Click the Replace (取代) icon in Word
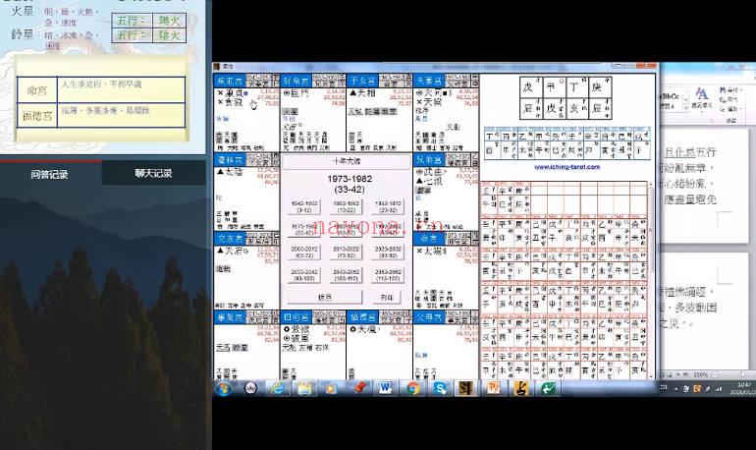756x450 pixels. [x=729, y=100]
